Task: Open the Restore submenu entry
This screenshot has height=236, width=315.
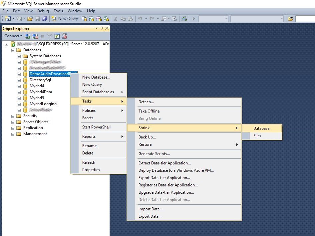Action: click(x=184, y=144)
